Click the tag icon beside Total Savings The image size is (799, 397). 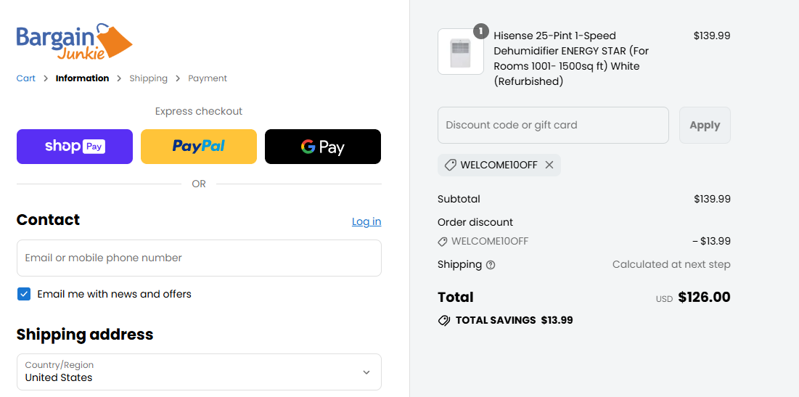pyautogui.click(x=444, y=321)
